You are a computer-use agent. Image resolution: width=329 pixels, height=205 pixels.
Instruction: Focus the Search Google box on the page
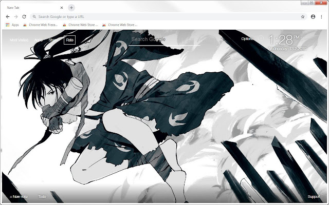pos(164,40)
